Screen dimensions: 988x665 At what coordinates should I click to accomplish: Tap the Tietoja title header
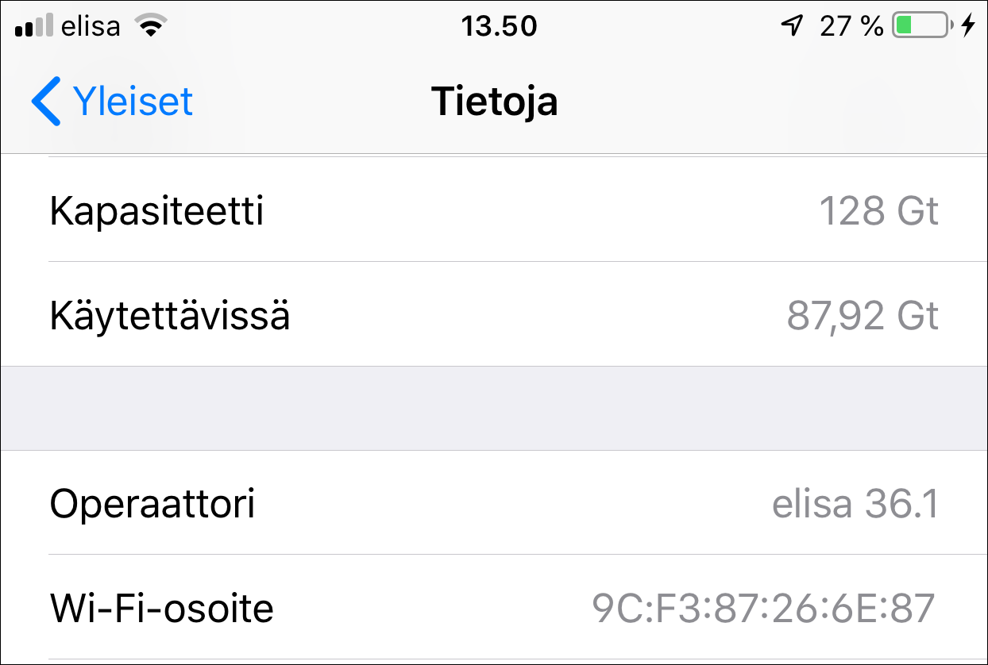pos(494,101)
